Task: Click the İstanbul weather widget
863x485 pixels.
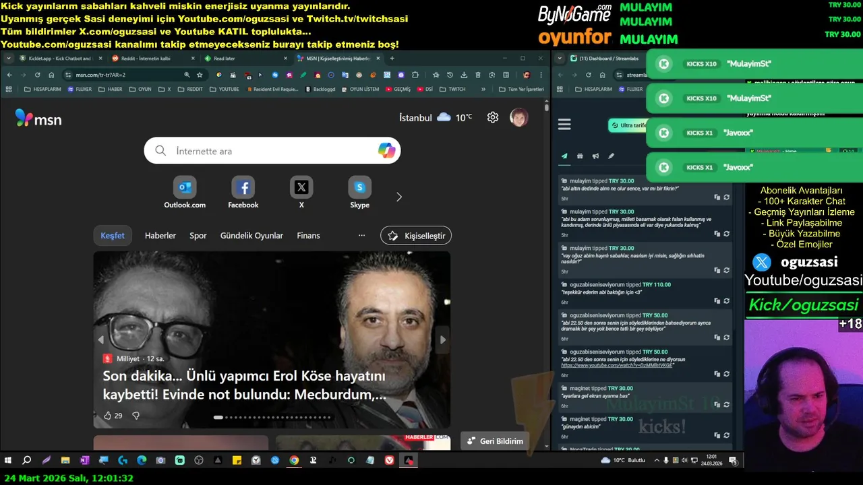Action: pos(436,117)
